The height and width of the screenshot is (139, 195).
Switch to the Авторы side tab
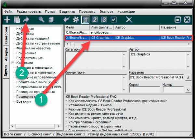coord(6,54)
